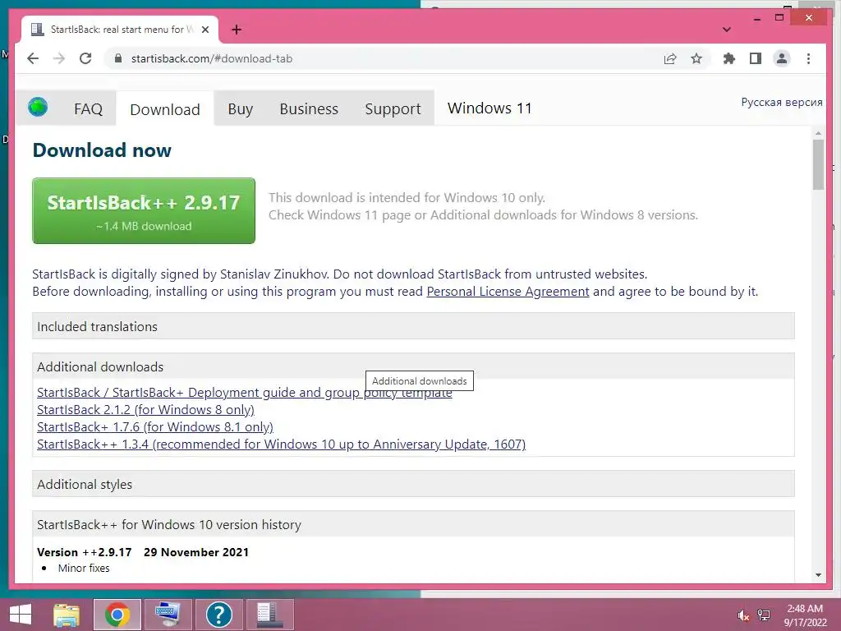Screen dimensions: 841x631
Task: Switch to Chrome in taskbar
Action: click(x=117, y=615)
